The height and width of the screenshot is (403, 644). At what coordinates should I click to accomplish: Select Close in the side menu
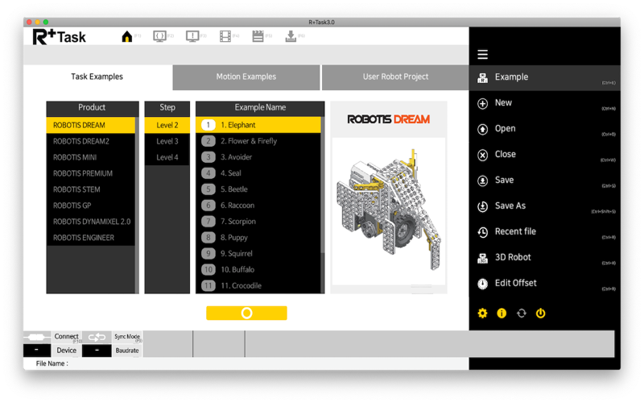point(545,155)
